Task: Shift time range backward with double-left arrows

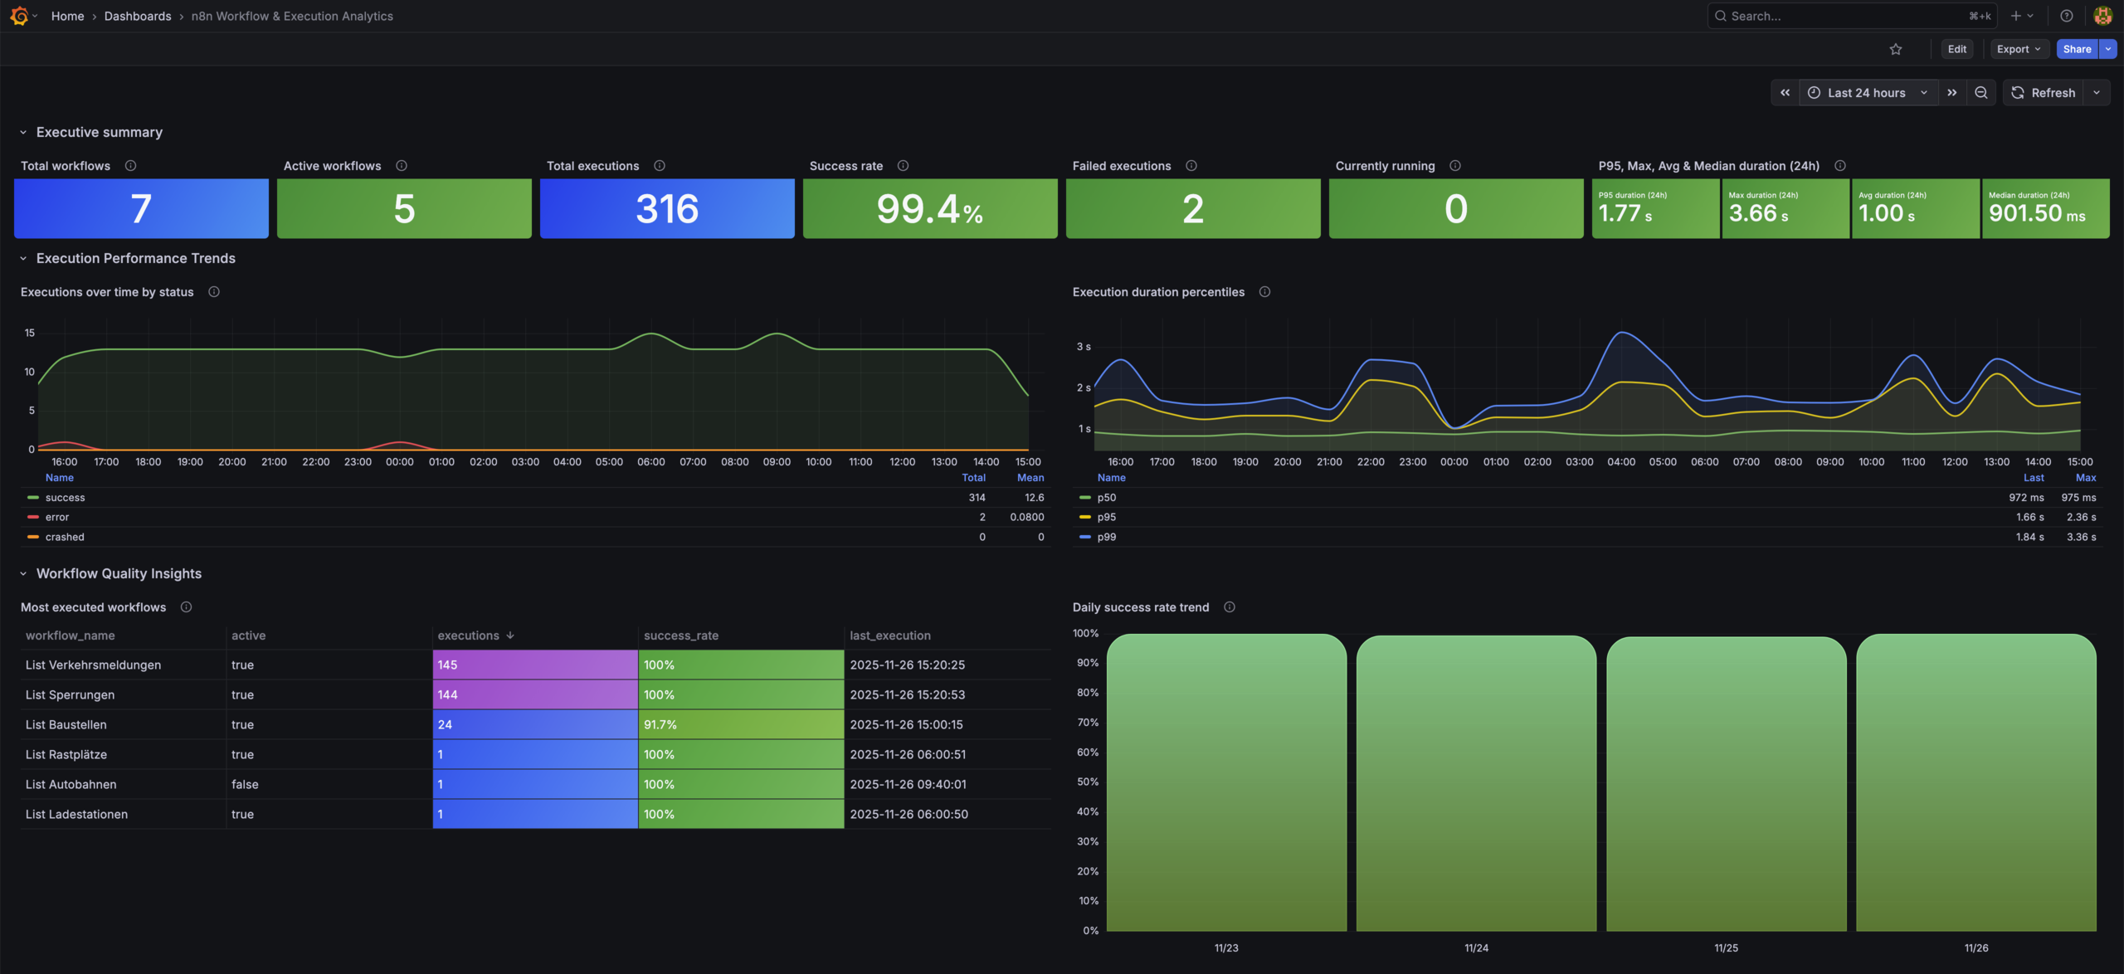Action: (x=1785, y=93)
